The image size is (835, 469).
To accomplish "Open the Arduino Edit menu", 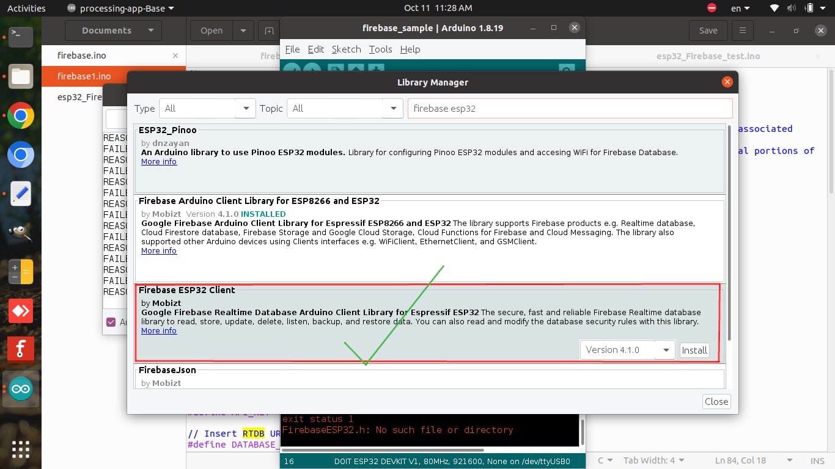I will (x=316, y=49).
